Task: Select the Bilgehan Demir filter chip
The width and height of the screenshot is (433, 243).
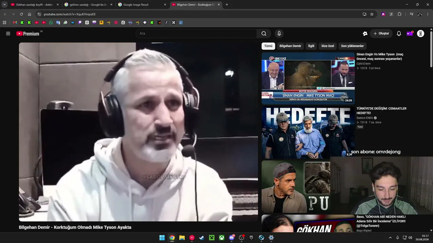Action: coord(290,46)
